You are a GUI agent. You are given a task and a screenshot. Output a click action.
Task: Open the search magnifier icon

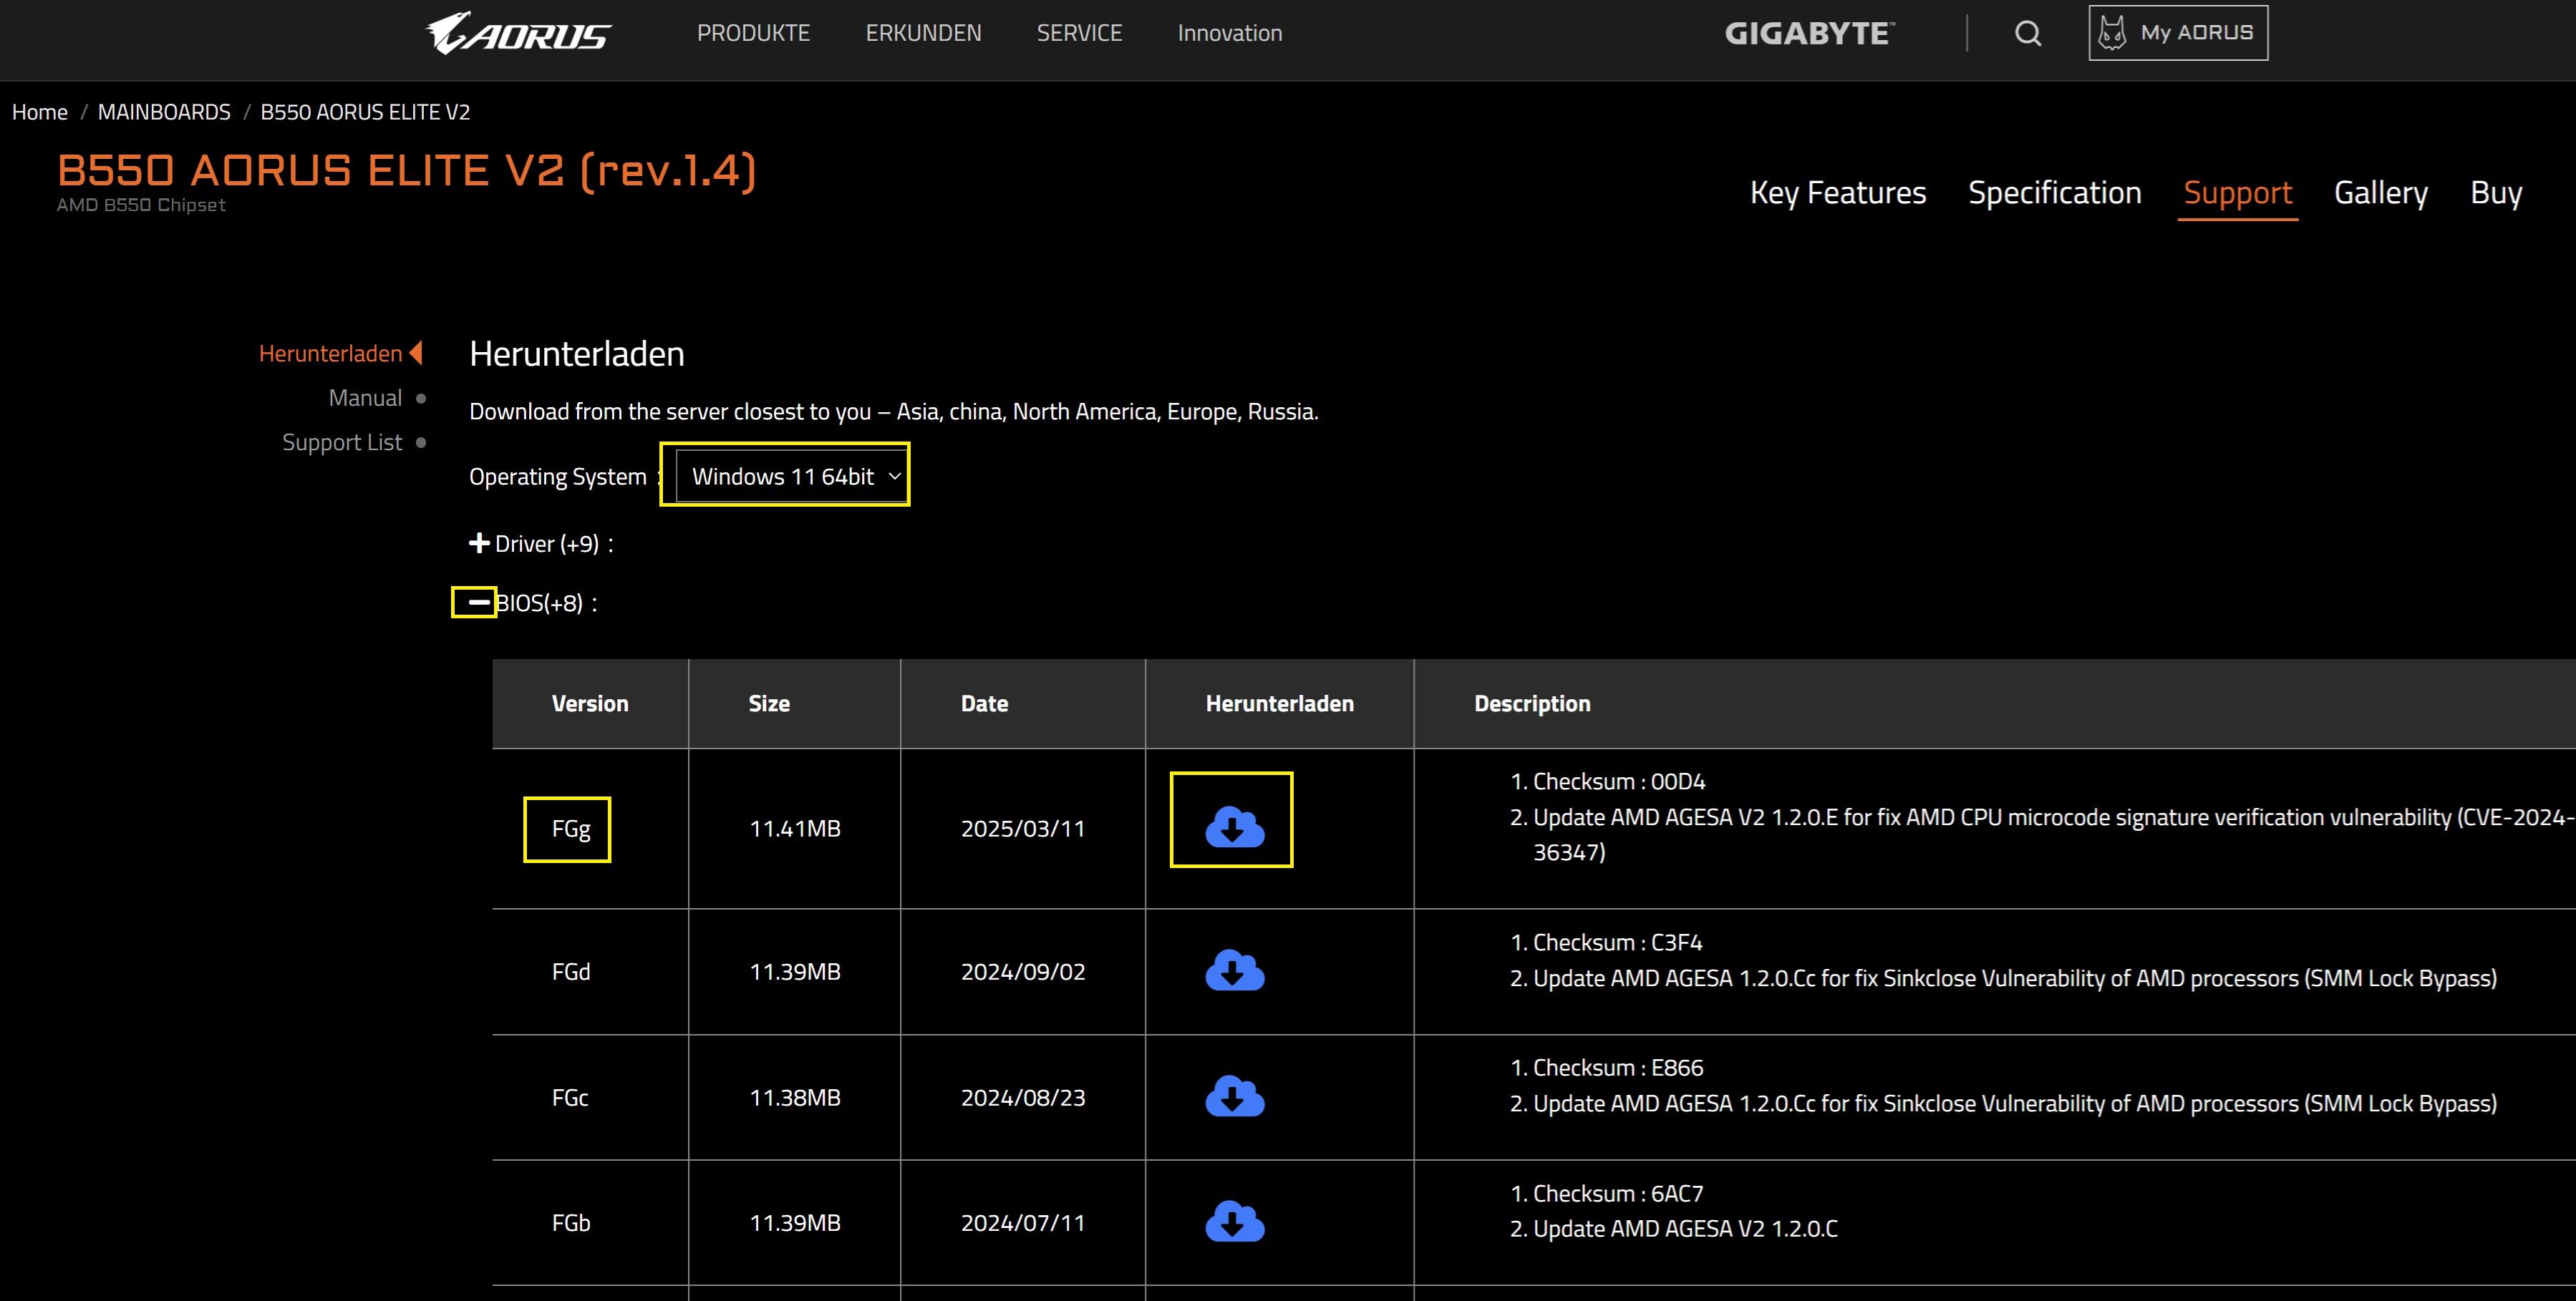point(2027,34)
